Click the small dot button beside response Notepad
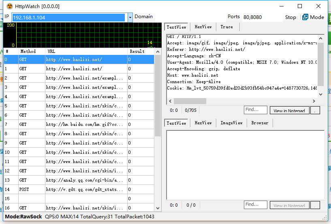This screenshot has height=224, width=331. (x=315, y=205)
